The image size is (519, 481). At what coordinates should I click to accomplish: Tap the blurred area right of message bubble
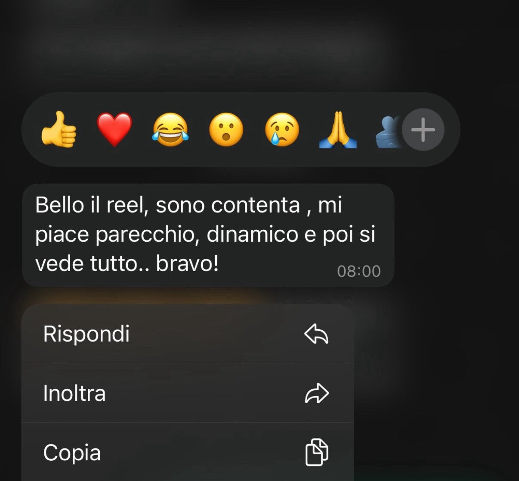click(456, 235)
